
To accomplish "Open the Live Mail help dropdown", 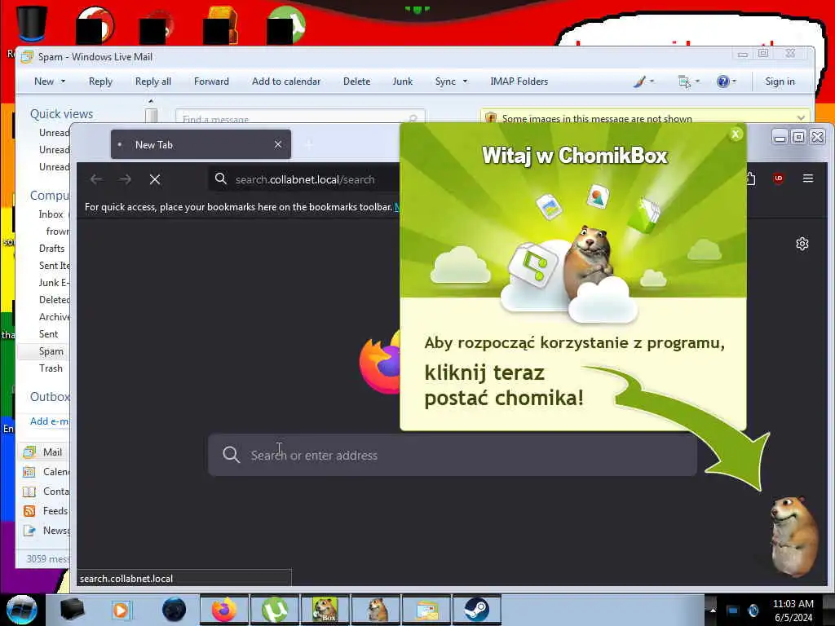I will pyautogui.click(x=727, y=82).
